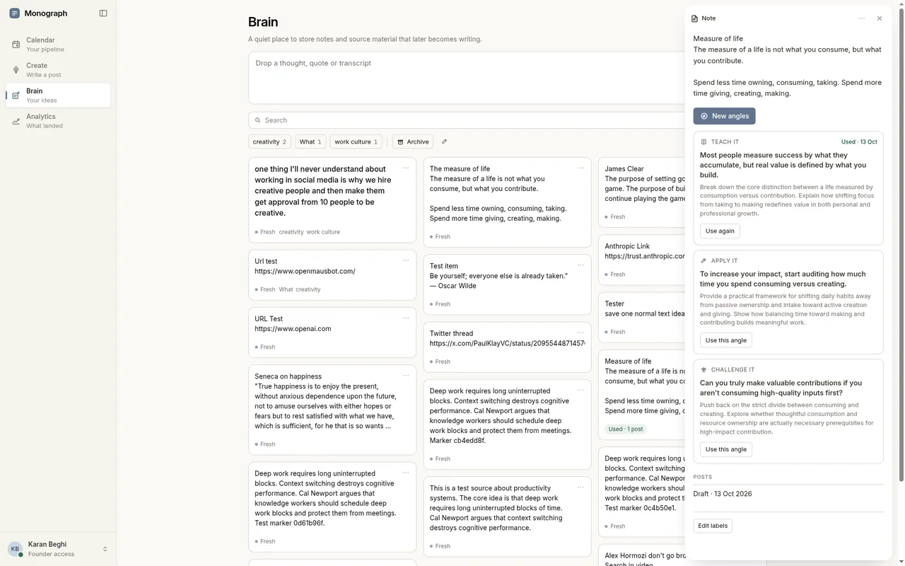Open more options in Note panel header

(x=861, y=18)
